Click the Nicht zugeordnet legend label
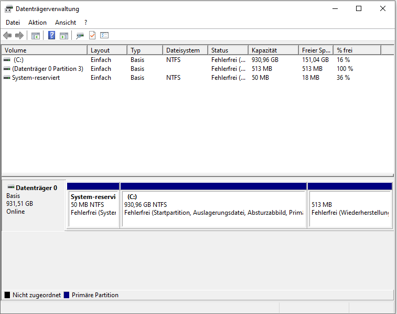Viewport: 397px width, 314px height. click(x=37, y=295)
